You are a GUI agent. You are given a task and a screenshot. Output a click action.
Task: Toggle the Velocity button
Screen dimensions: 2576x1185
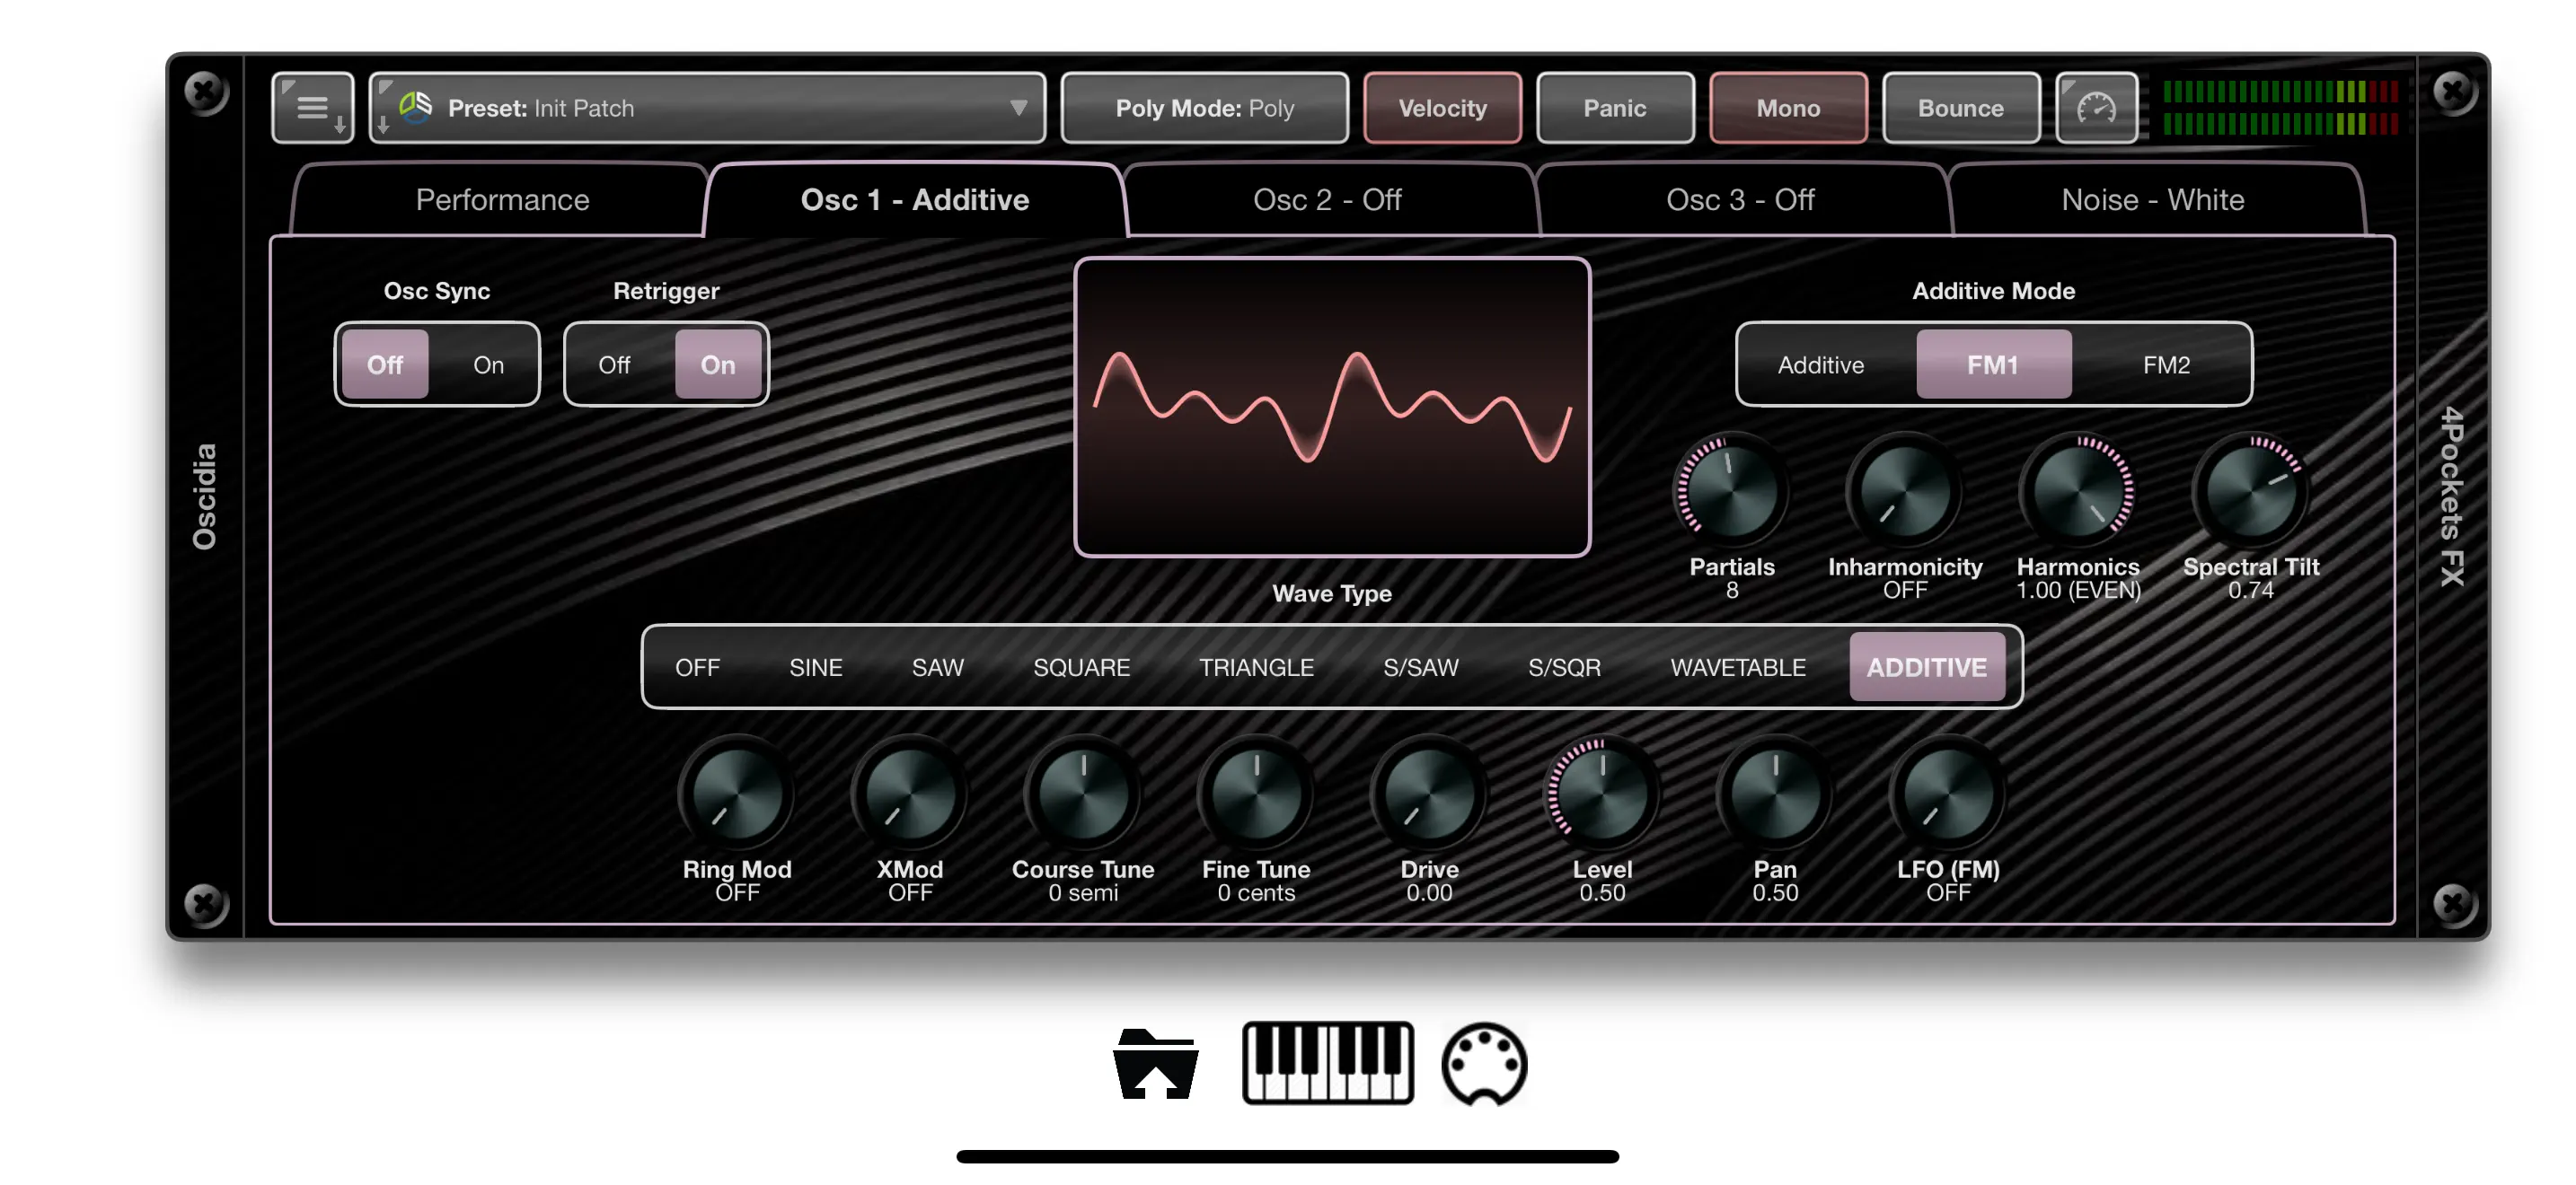coord(1441,108)
